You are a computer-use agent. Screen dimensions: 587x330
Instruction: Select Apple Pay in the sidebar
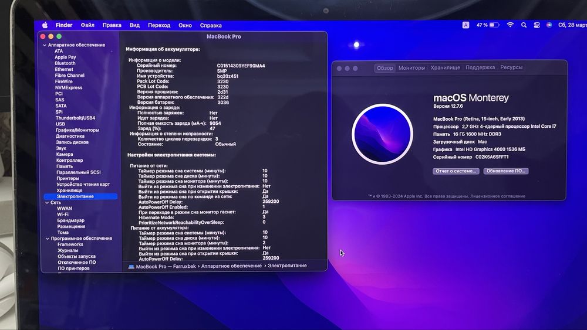click(65, 57)
